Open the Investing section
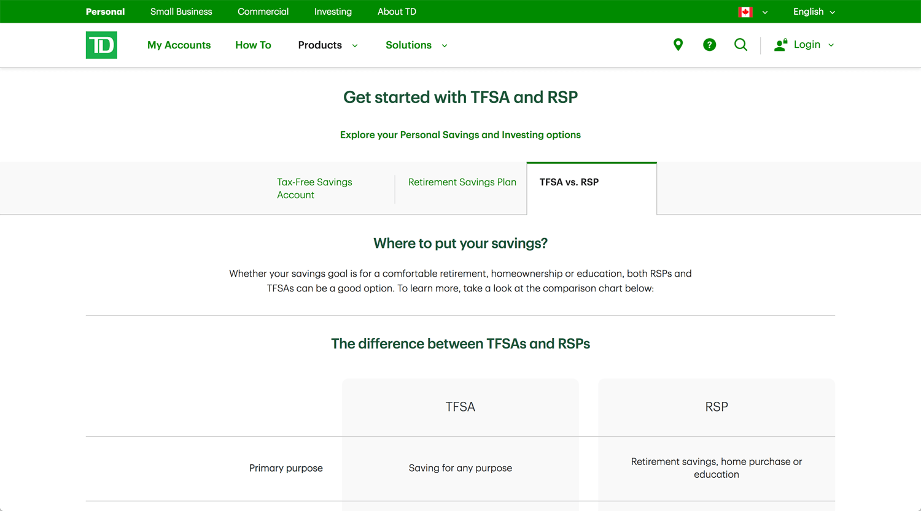This screenshot has height=511, width=921. pyautogui.click(x=333, y=12)
